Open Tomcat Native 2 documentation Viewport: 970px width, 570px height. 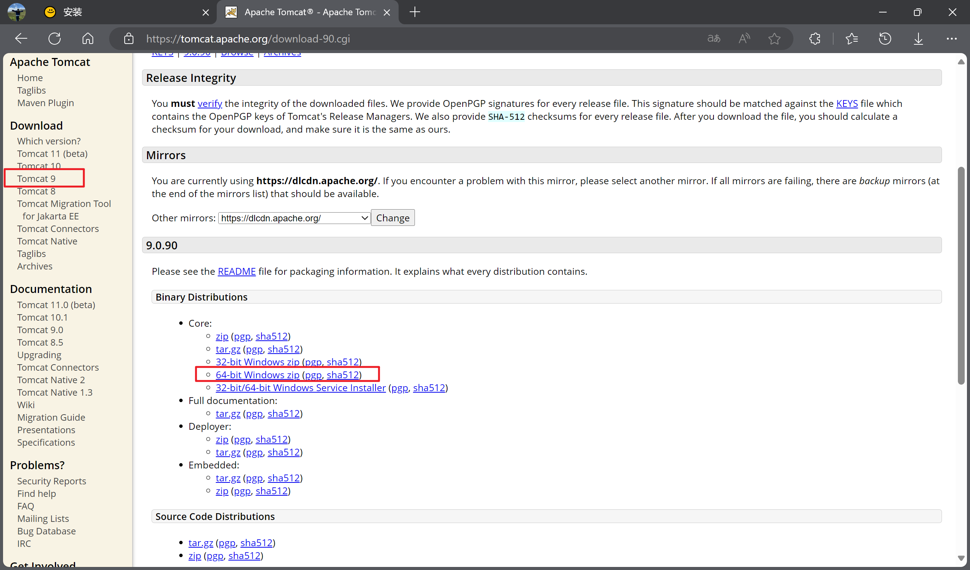(x=51, y=380)
